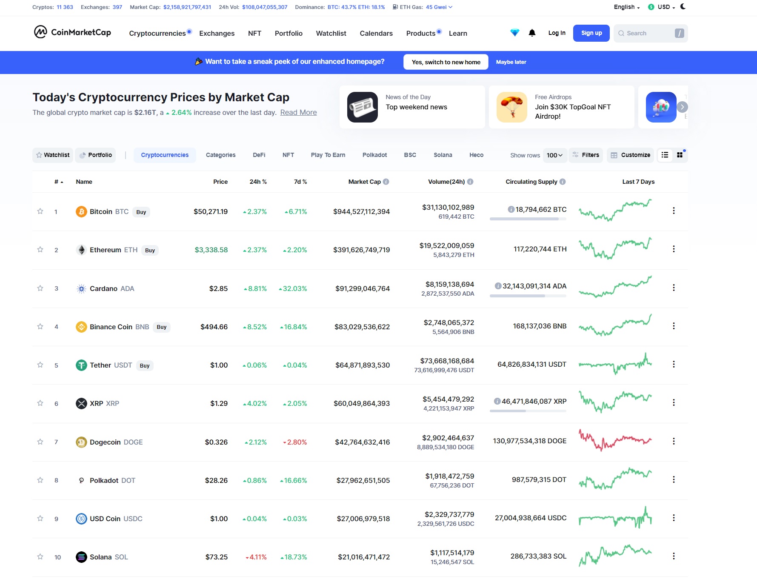
Task: Add Bitcoin to watchlist star
Action: tap(40, 211)
